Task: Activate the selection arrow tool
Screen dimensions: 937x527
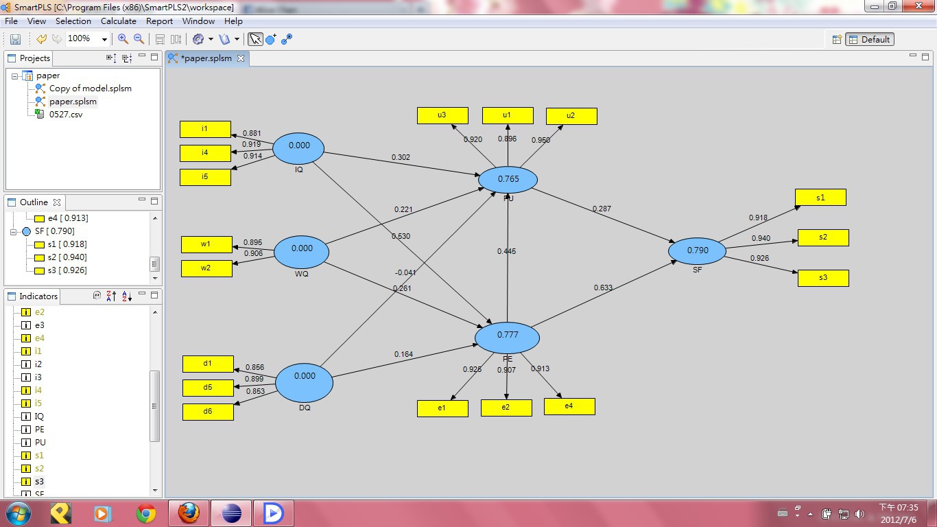Action: click(x=255, y=39)
